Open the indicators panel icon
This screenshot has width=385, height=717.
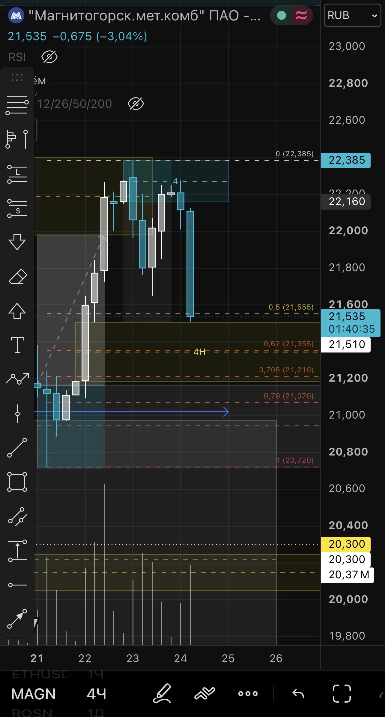click(x=205, y=694)
